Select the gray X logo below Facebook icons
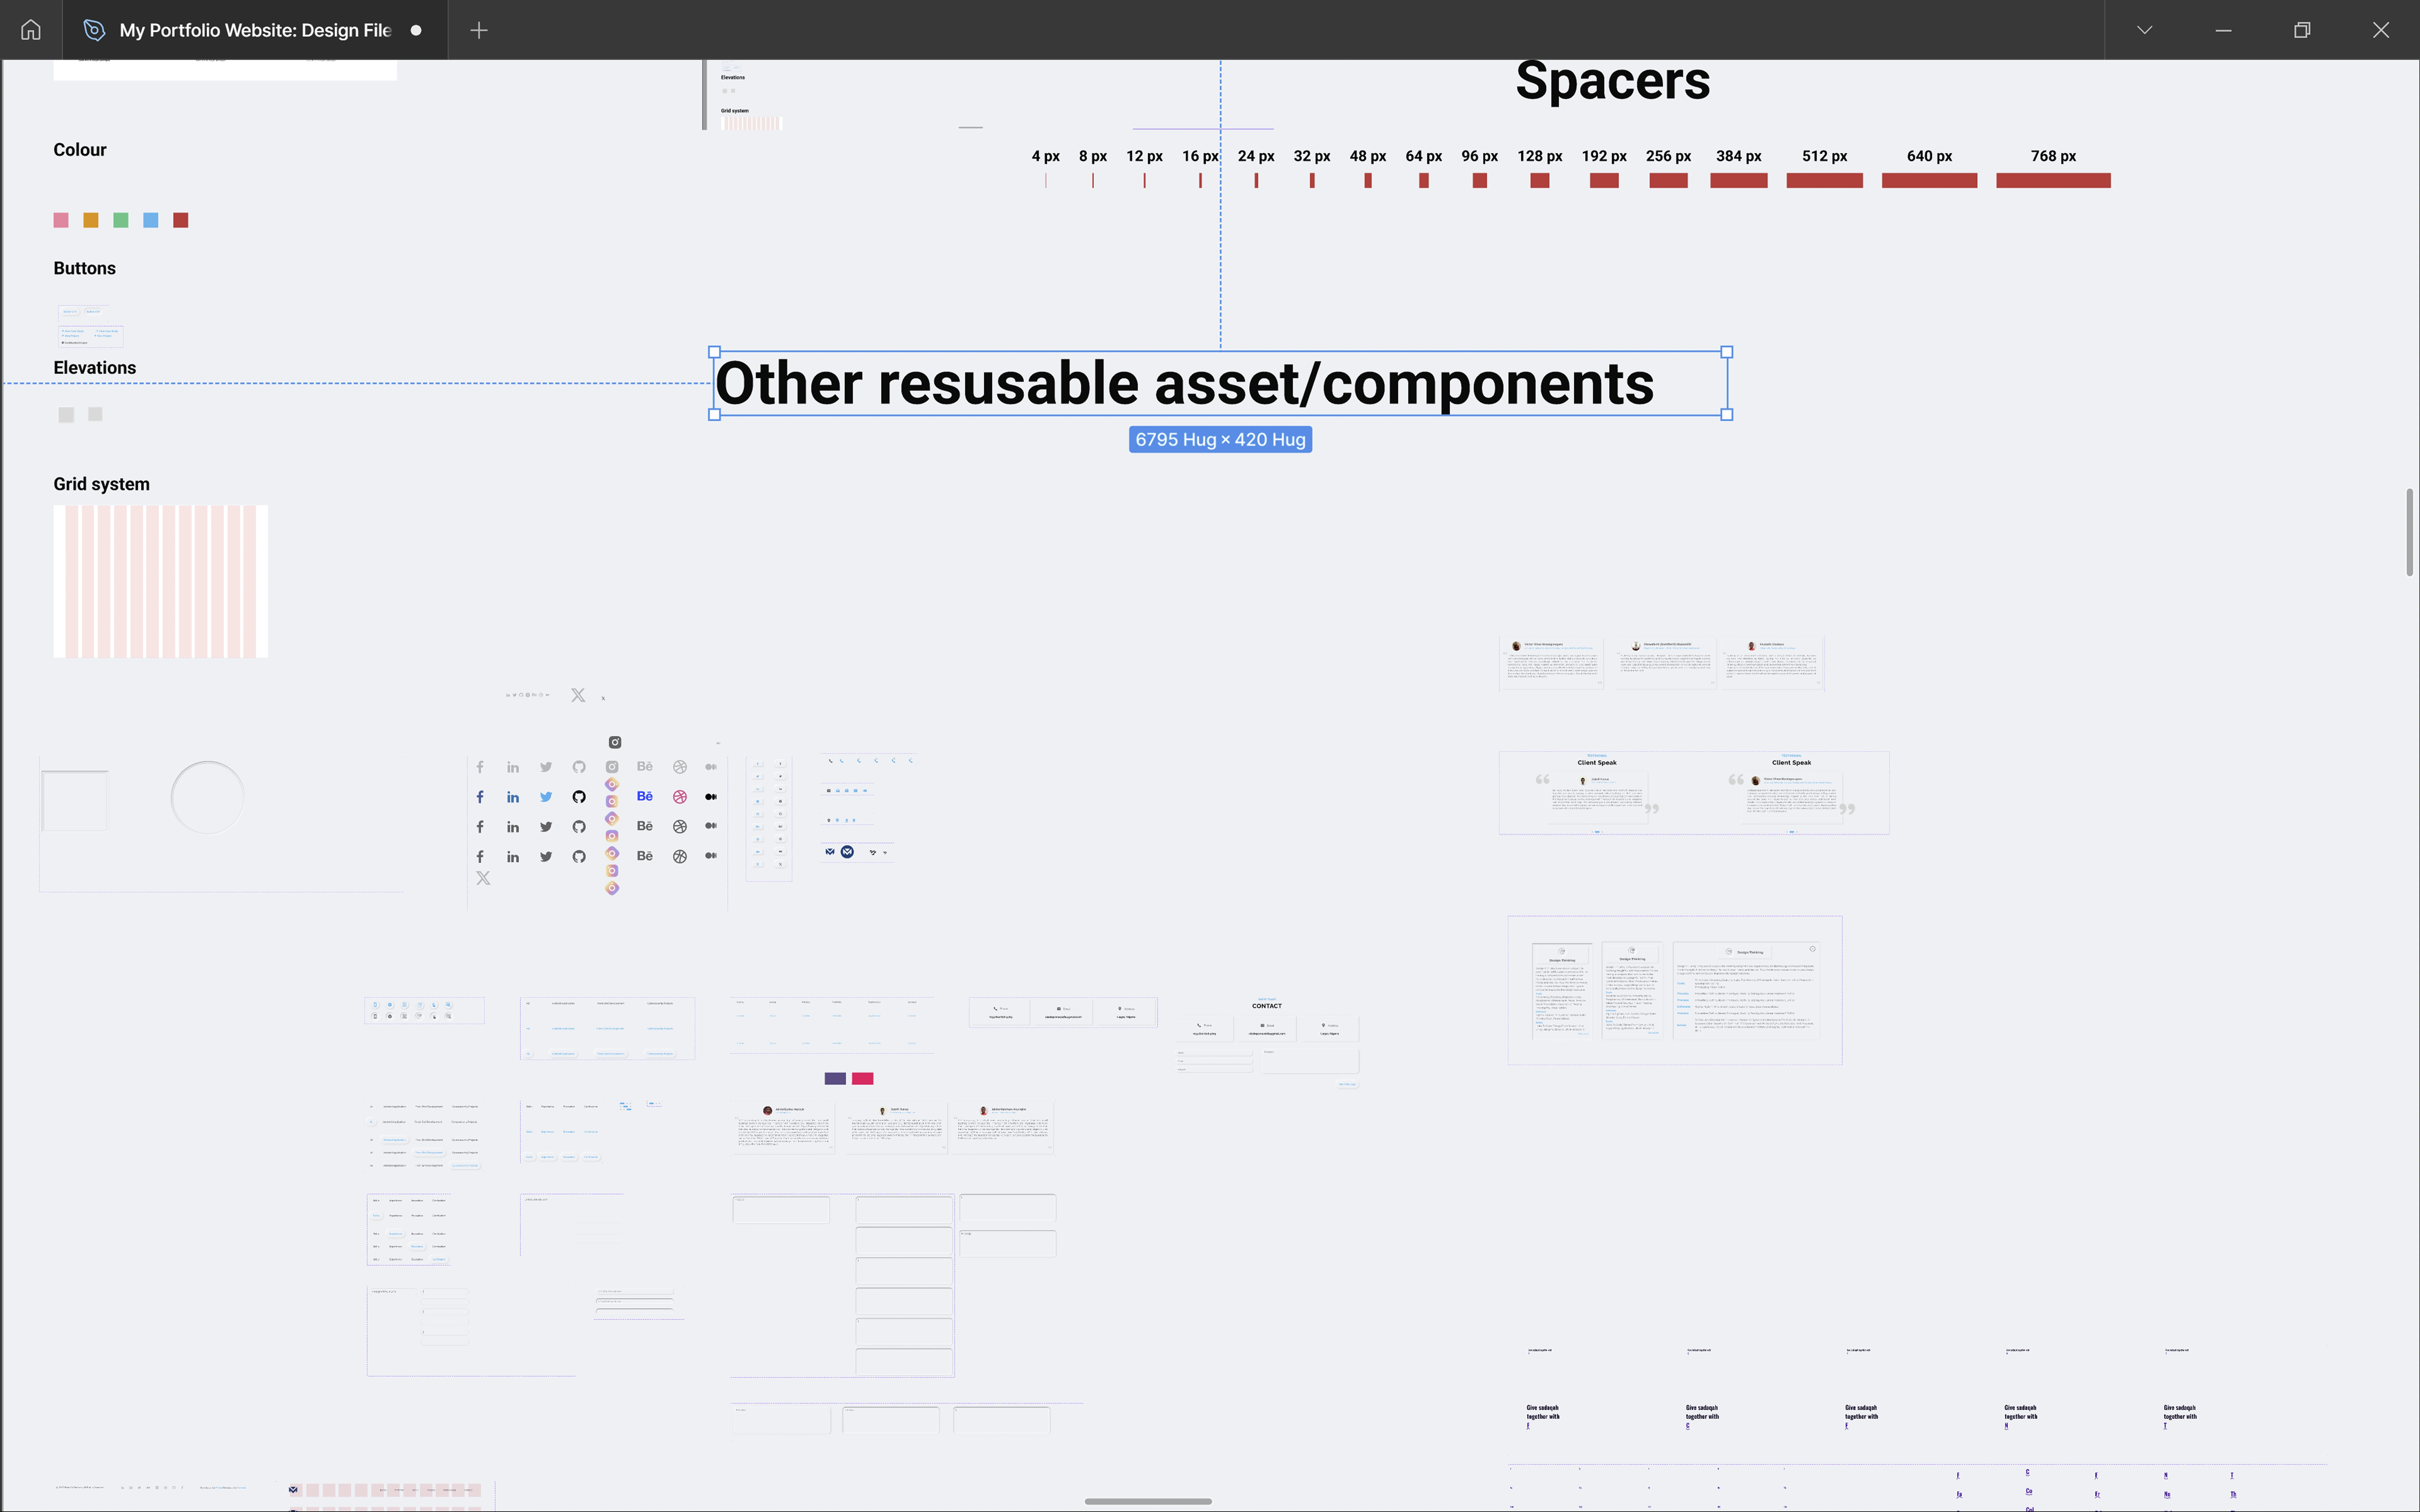Viewport: 2420px width, 1512px height. (x=483, y=878)
